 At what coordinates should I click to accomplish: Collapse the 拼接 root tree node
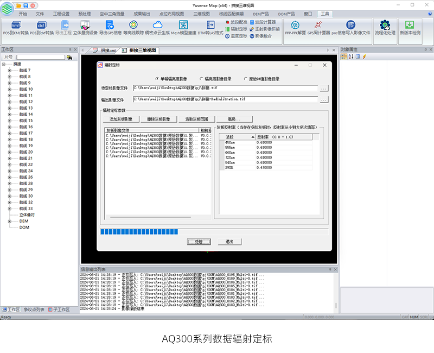4,64
